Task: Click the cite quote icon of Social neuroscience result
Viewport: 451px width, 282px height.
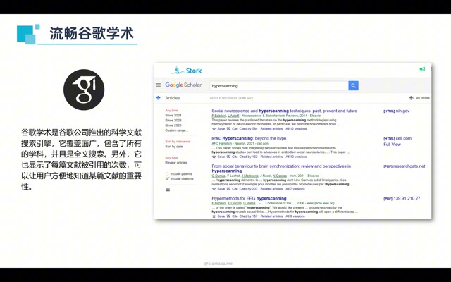Action: pos(228,128)
